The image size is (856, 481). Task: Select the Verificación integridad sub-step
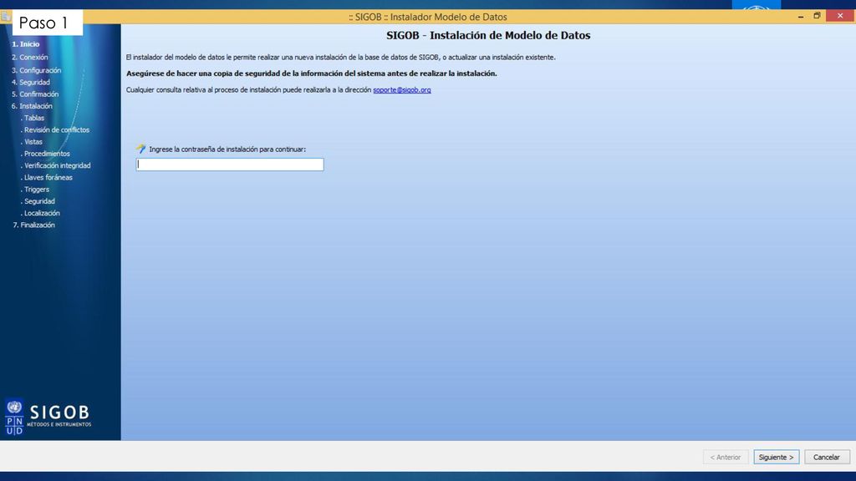coord(56,166)
